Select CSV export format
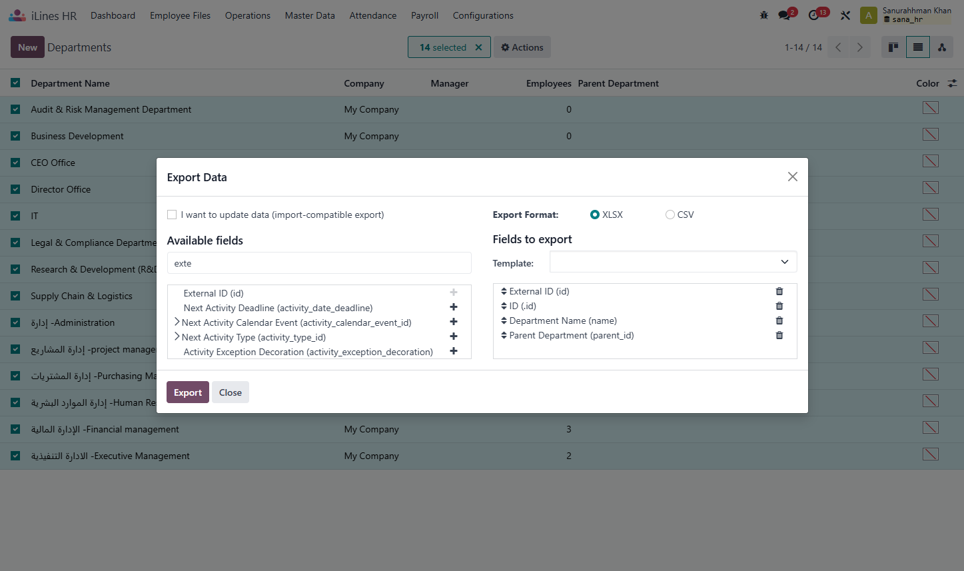The height and width of the screenshot is (571, 964). 670,215
